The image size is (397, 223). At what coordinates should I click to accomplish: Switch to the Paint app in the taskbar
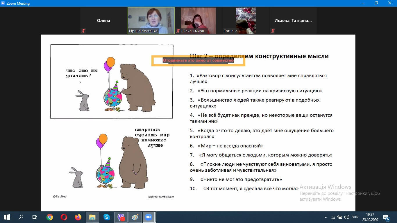point(135,217)
